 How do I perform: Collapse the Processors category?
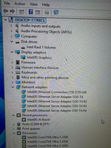14,133
